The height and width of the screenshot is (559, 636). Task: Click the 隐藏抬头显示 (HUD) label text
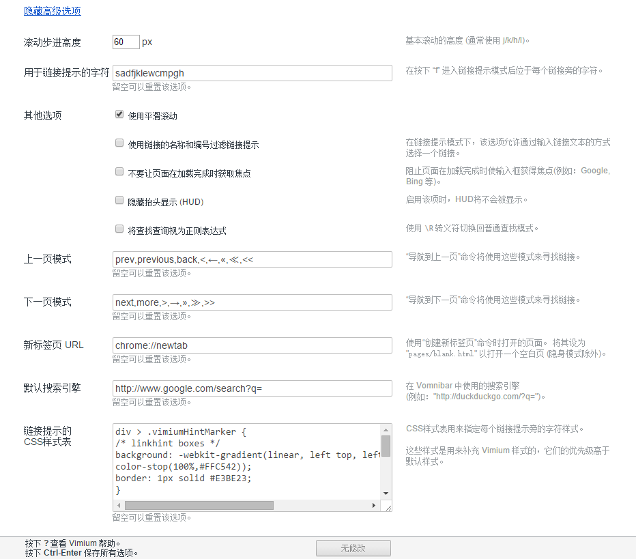click(x=166, y=202)
